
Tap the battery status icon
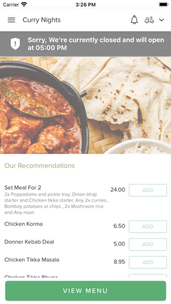[x=164, y=4]
